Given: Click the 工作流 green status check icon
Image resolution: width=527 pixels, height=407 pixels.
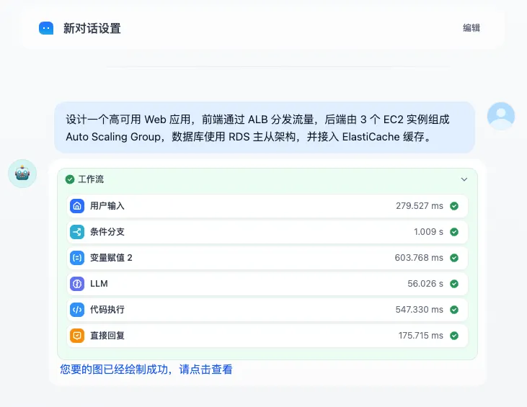Looking at the screenshot, I should 70,179.
